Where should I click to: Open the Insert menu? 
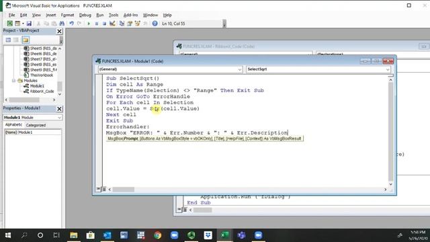coord(51,15)
